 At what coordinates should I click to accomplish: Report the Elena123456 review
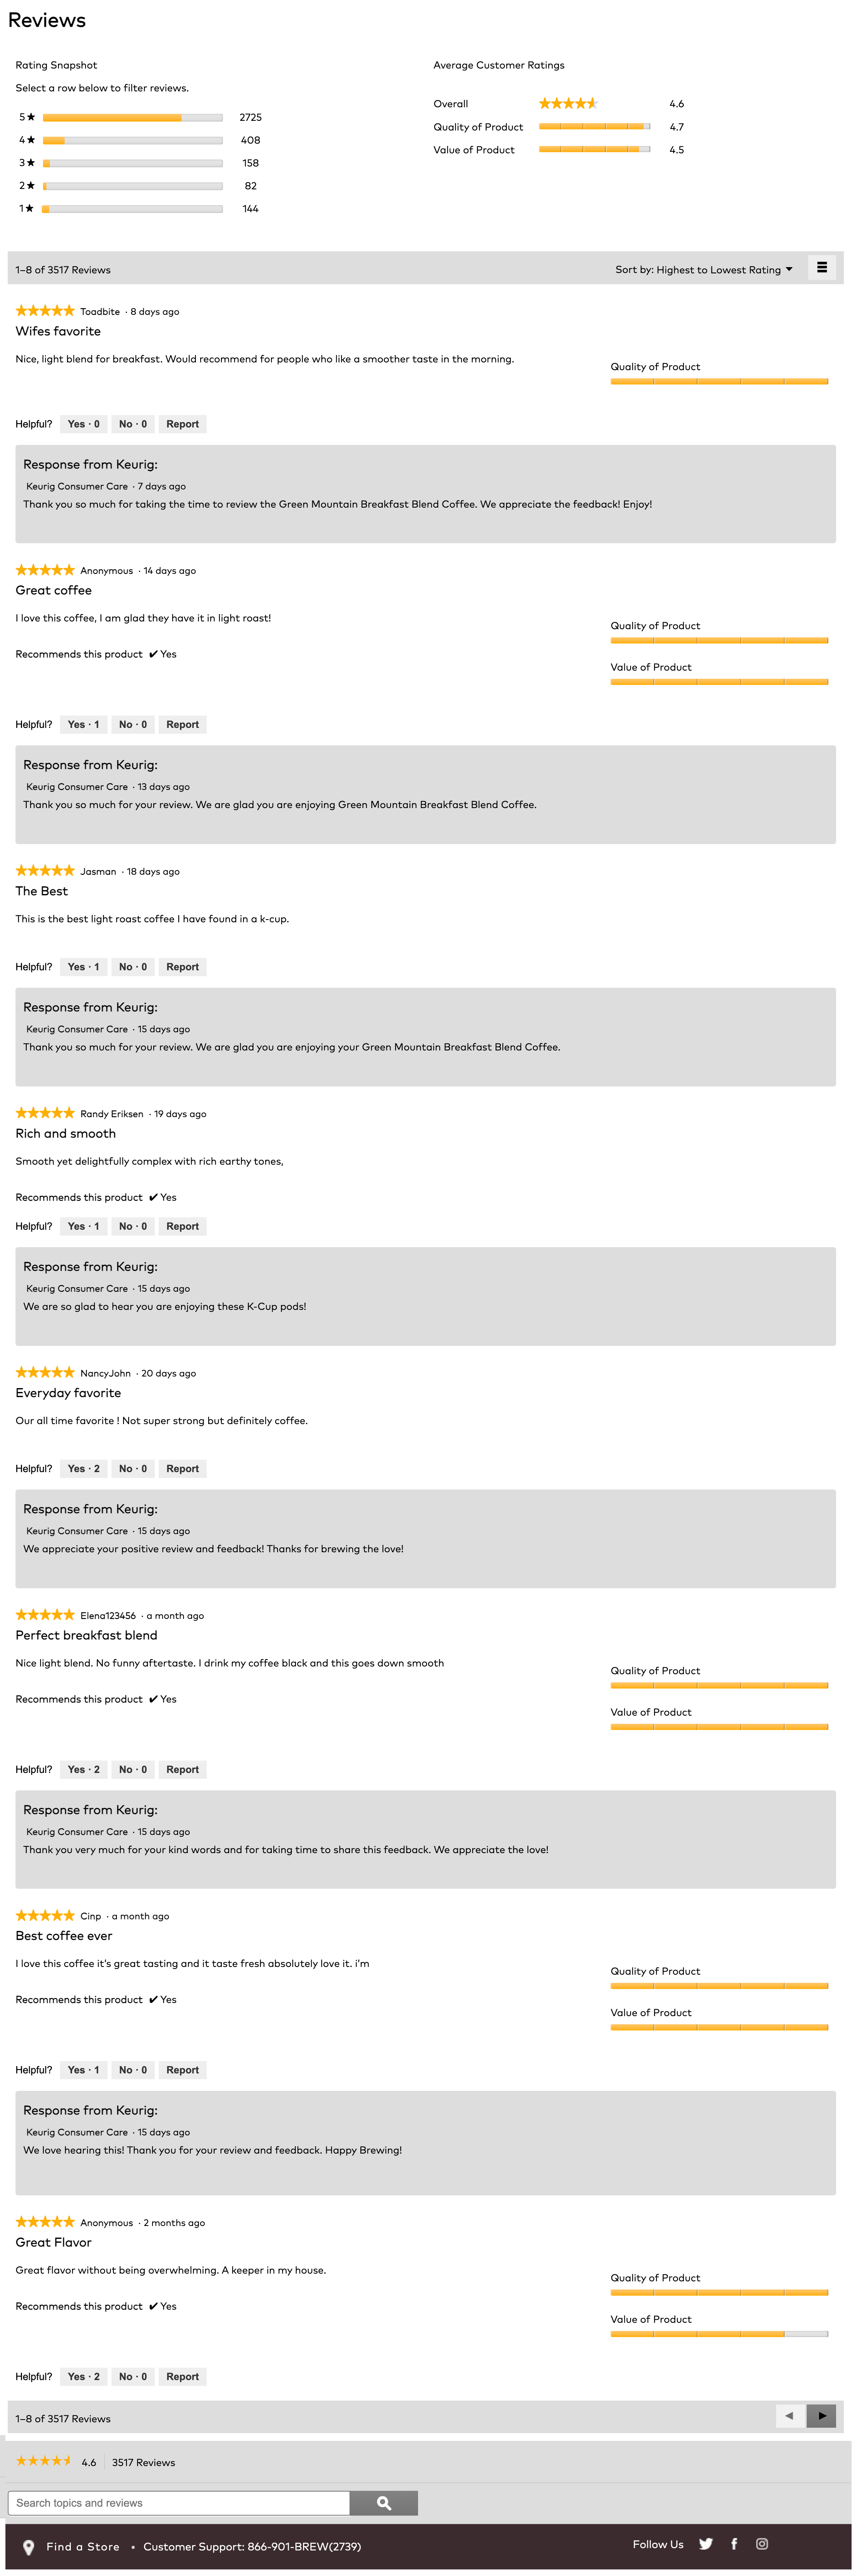tap(182, 1770)
